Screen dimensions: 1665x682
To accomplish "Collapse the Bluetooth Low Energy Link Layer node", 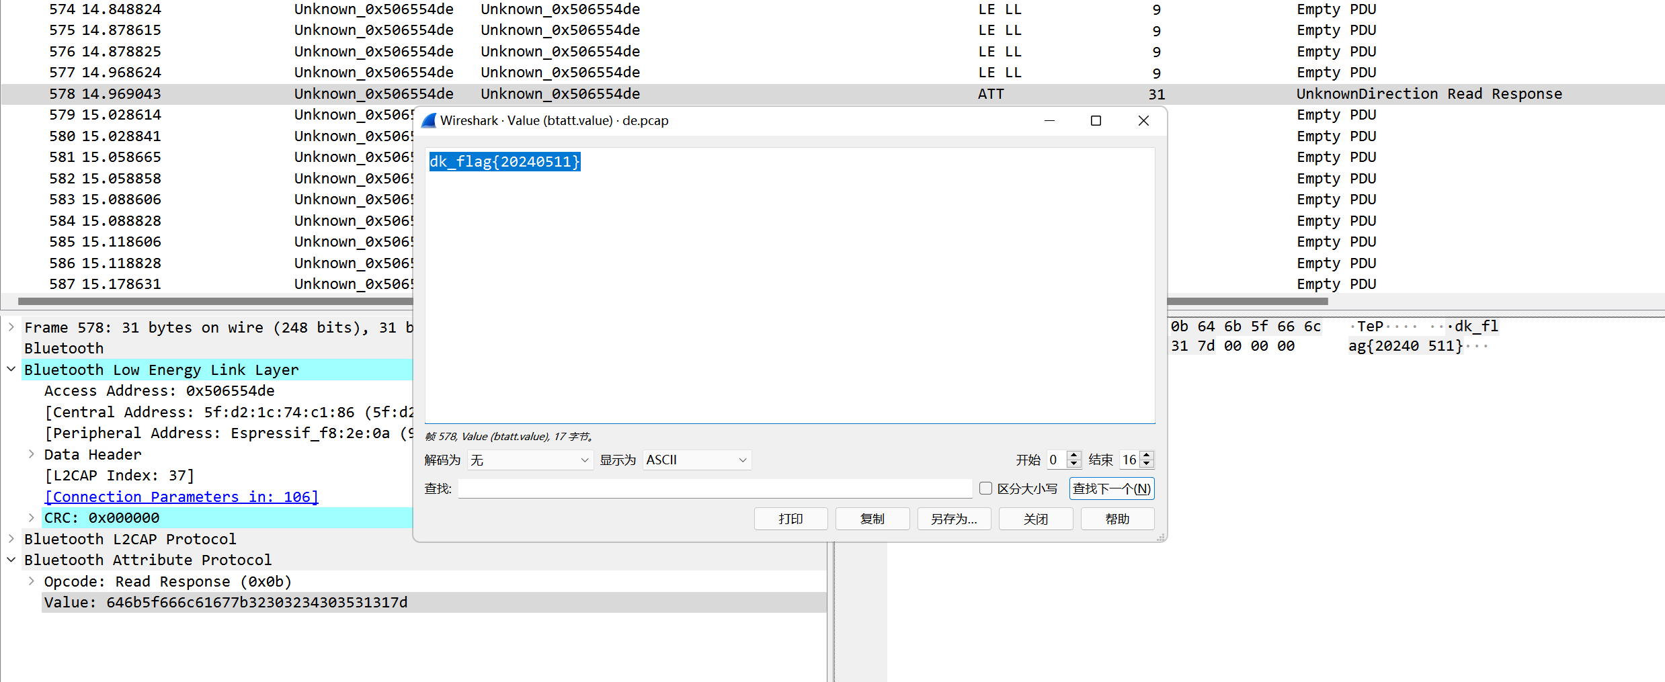I will [x=11, y=370].
